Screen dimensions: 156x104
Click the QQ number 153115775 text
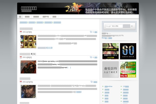click(119, 36)
